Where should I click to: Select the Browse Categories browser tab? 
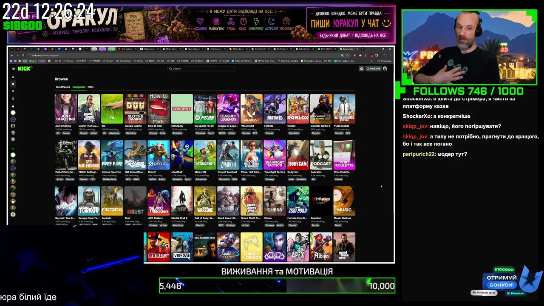tap(350, 49)
